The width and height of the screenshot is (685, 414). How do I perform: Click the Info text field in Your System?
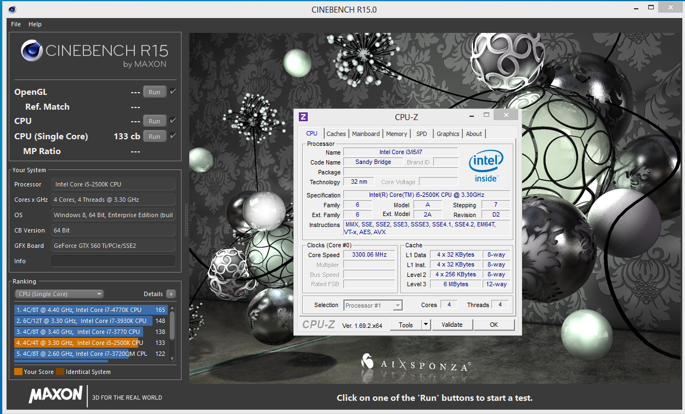pyautogui.click(x=113, y=261)
